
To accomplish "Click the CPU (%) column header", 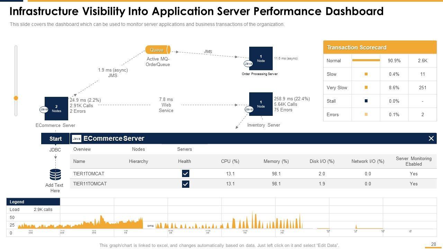I will point(230,162).
